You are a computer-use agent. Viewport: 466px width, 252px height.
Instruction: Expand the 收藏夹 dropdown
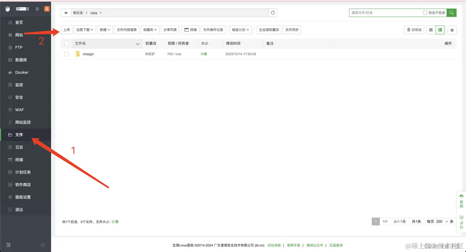[150, 30]
